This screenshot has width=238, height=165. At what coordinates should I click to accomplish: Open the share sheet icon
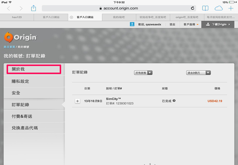34,8
